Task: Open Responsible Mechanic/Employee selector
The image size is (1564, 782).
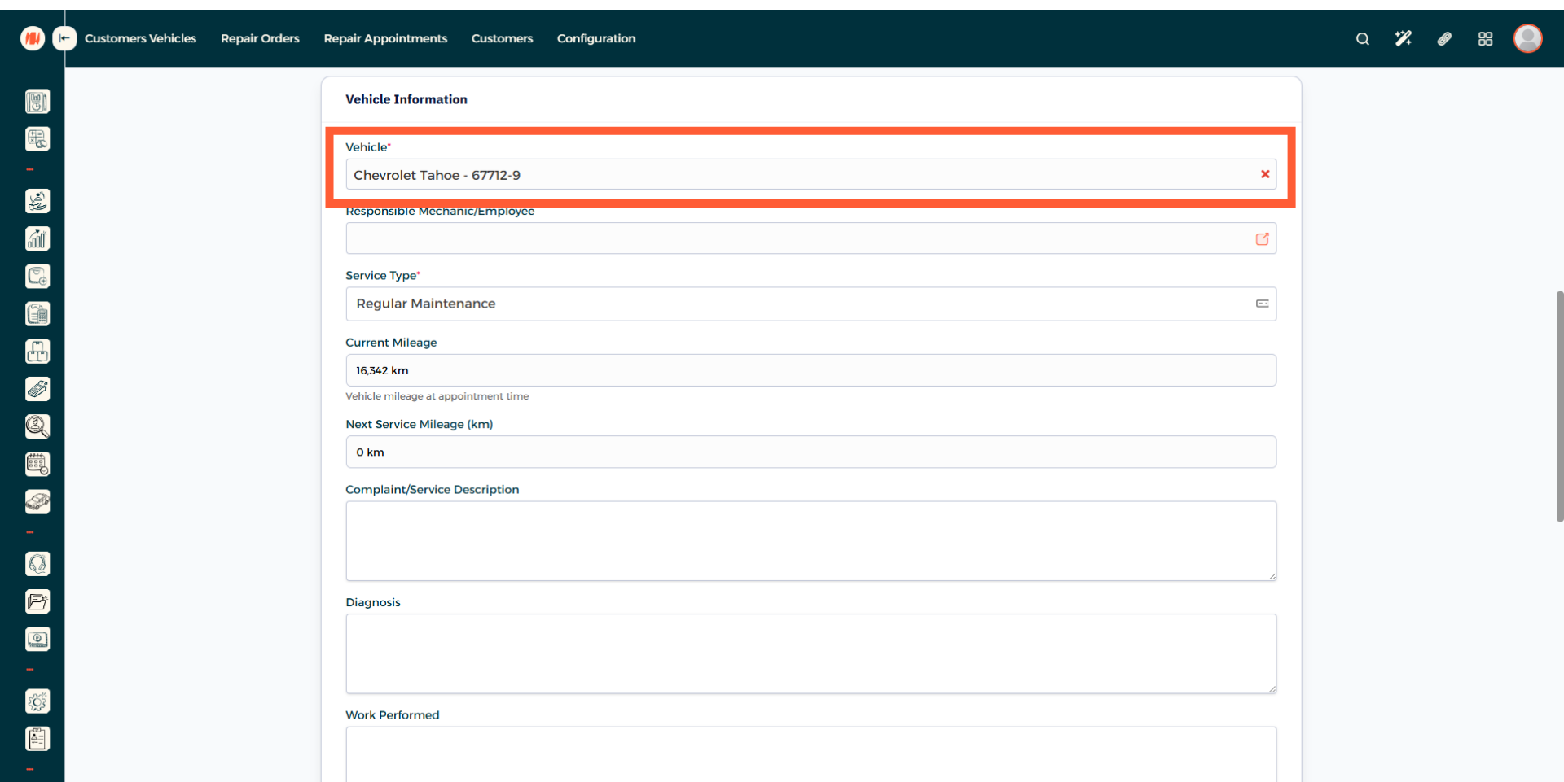Action: coord(1262,239)
